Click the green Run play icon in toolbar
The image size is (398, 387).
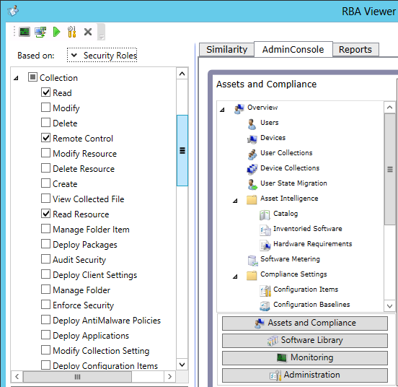tap(56, 32)
